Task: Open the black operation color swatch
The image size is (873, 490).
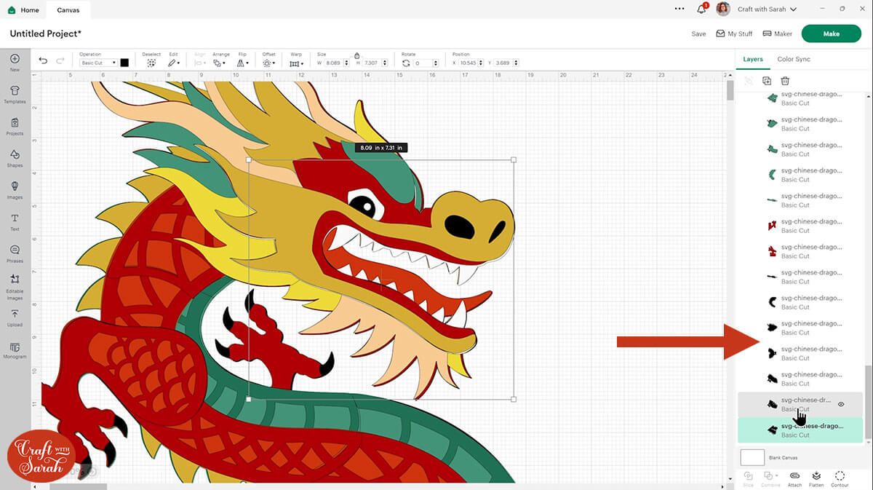Action: pyautogui.click(x=124, y=63)
